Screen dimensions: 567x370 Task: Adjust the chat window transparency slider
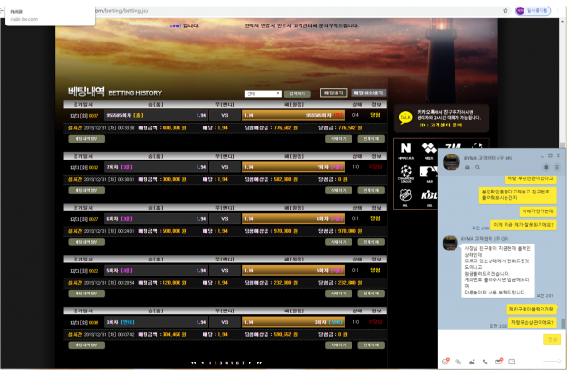coord(552,361)
